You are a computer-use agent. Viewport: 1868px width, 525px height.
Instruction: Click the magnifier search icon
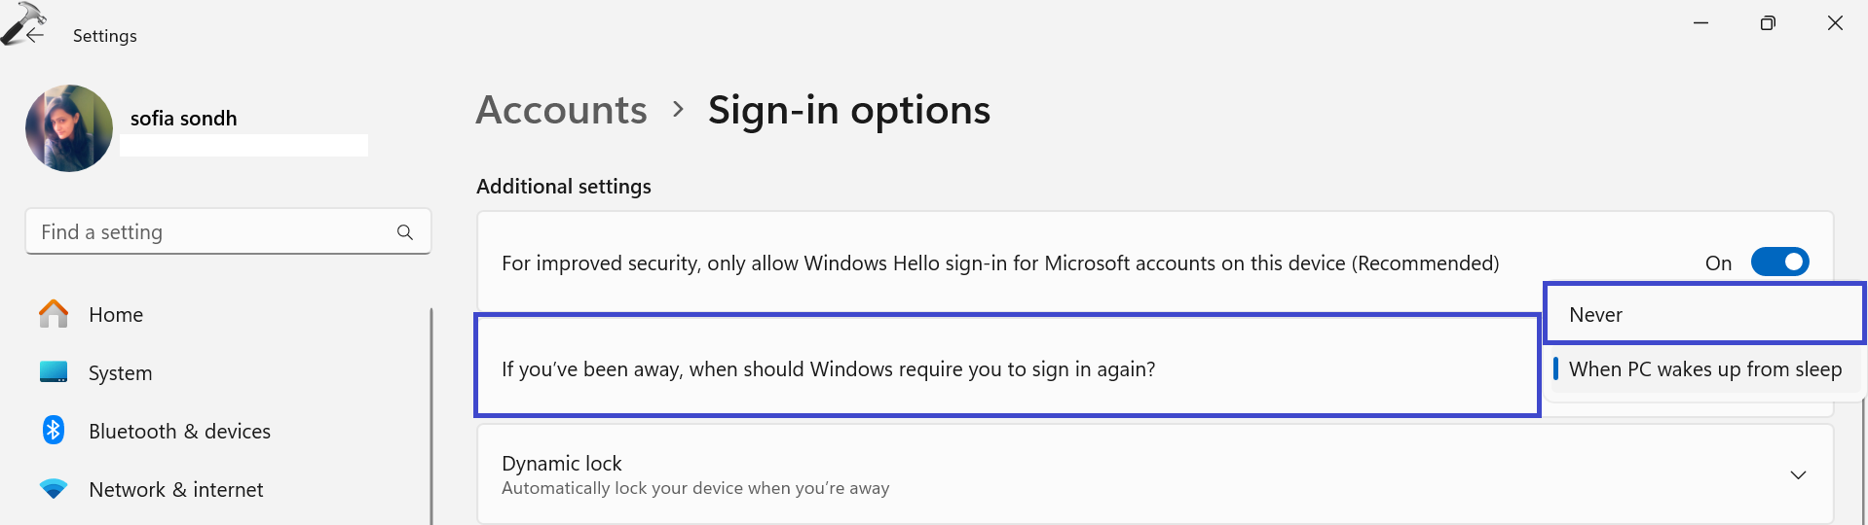pyautogui.click(x=405, y=232)
